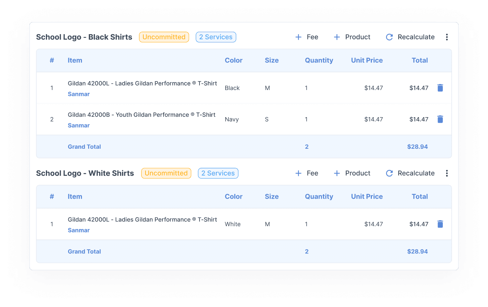This screenshot has width=488, height=307.
Task: Click Uncommitted status on Black Shirts
Action: click(x=164, y=37)
